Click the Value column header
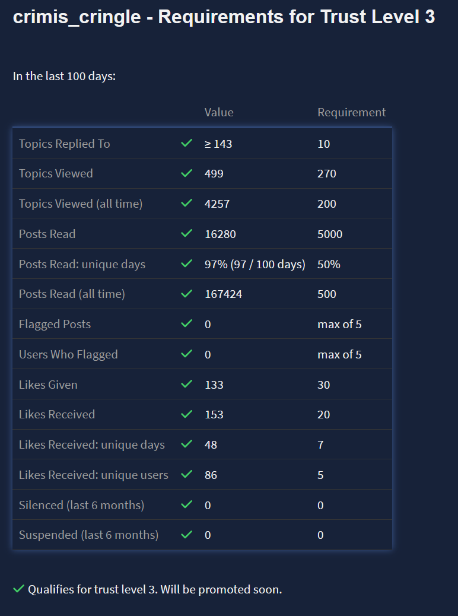 click(219, 112)
